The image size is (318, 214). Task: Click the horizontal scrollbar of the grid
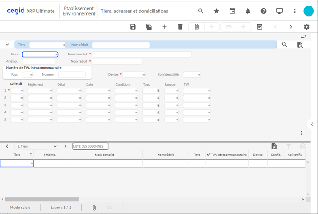(41, 199)
